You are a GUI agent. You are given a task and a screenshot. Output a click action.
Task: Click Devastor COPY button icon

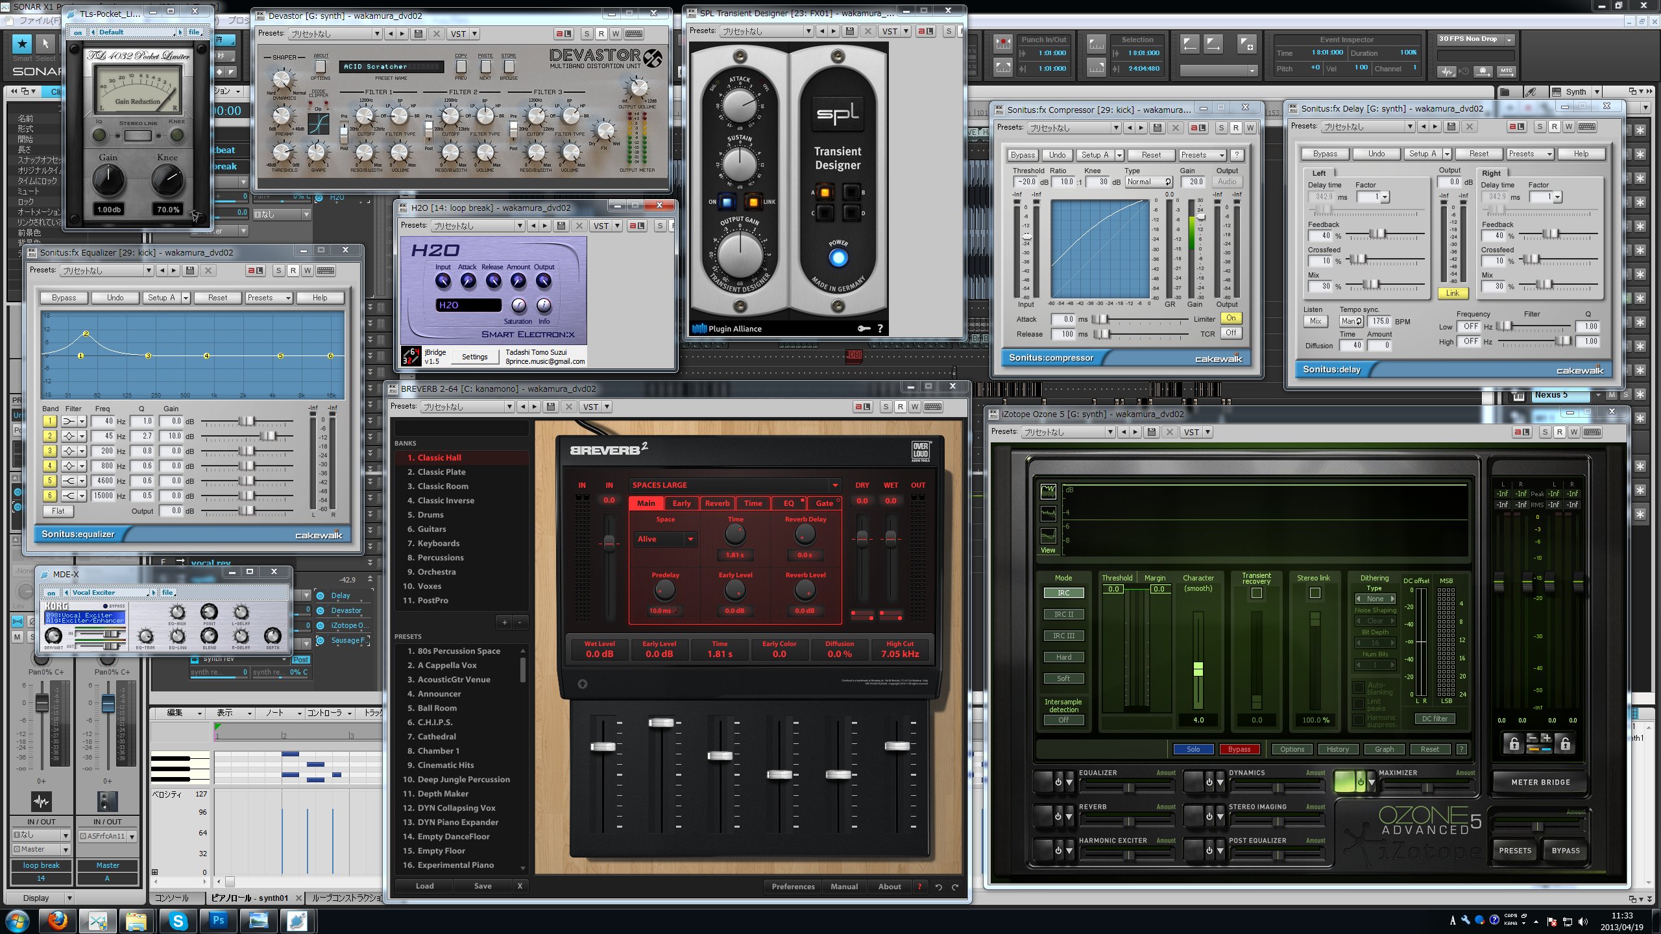coord(461,66)
